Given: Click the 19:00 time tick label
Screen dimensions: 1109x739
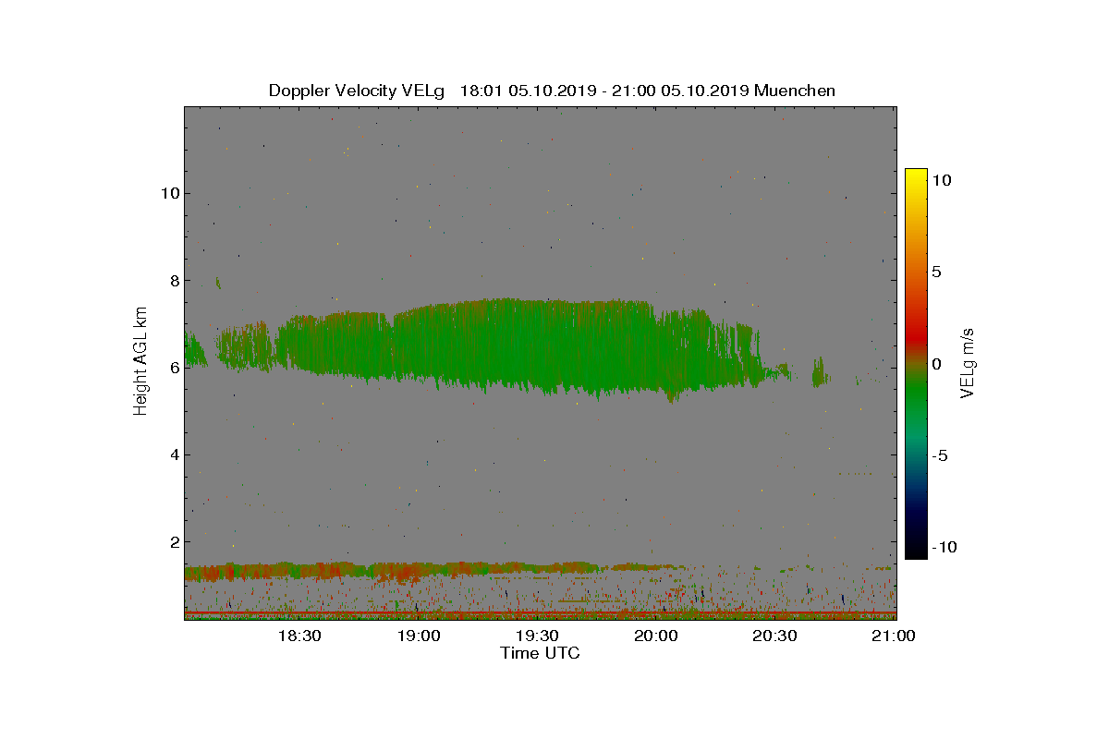Looking at the screenshot, I should pyautogui.click(x=419, y=636).
